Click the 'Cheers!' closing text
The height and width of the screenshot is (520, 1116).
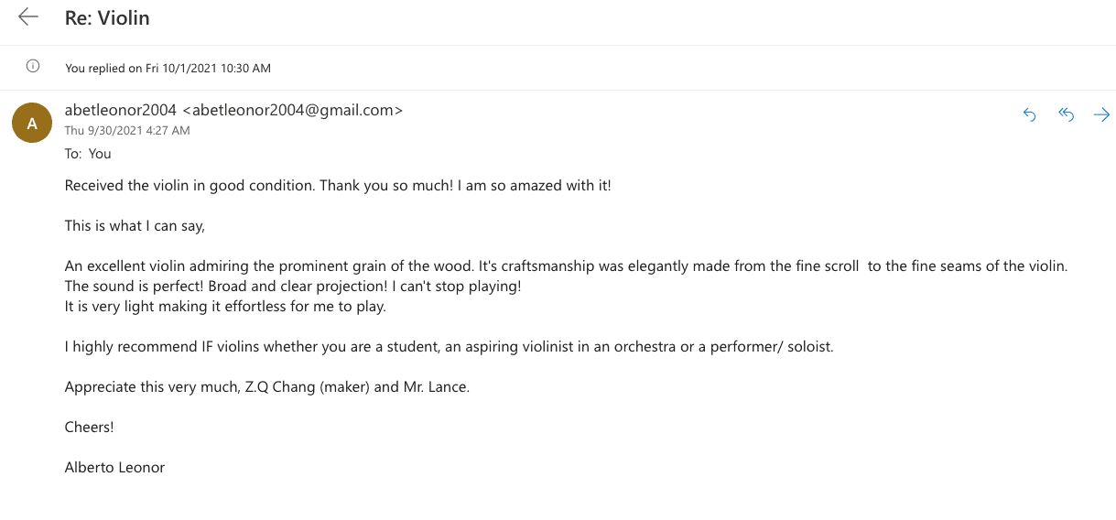click(x=89, y=427)
